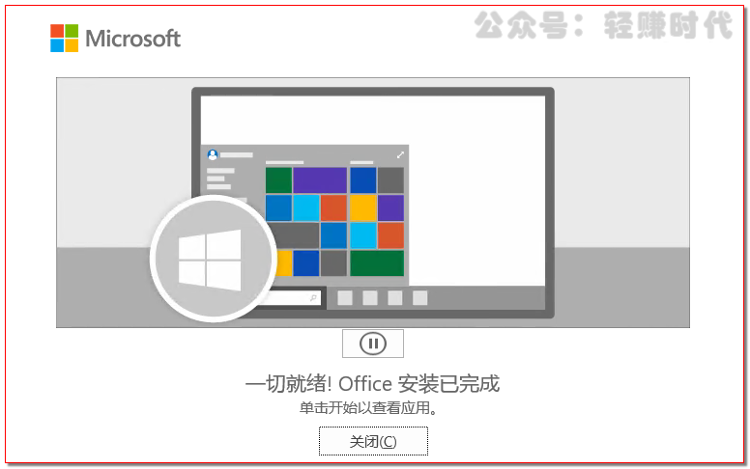Click the 关闭(C) button

tap(373, 441)
